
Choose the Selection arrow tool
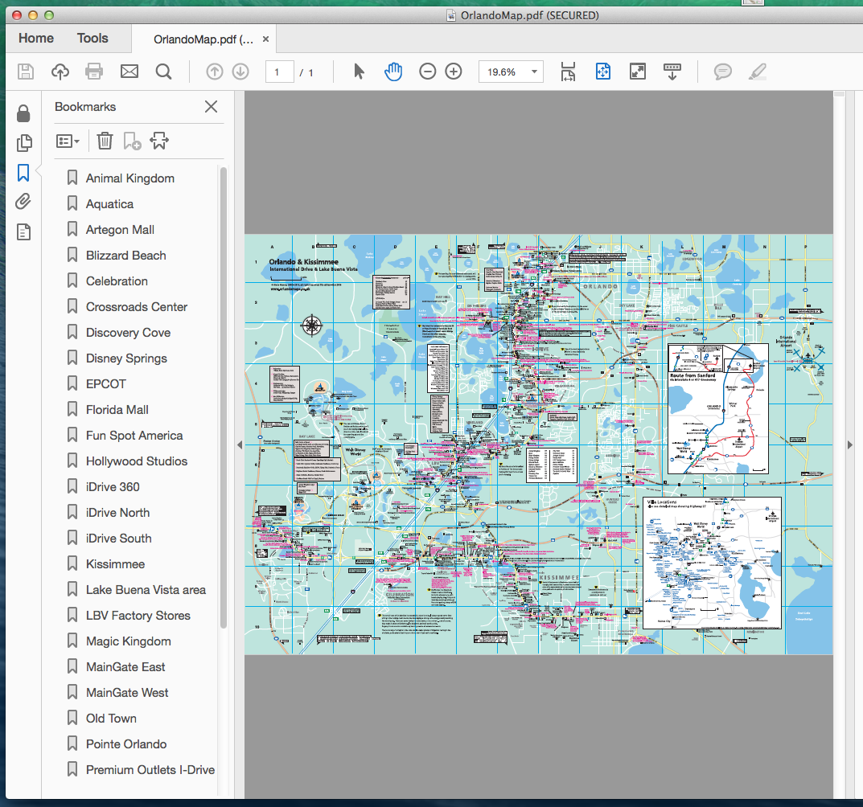pyautogui.click(x=359, y=72)
